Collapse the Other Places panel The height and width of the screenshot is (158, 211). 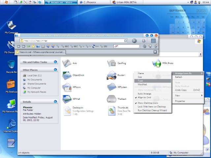55,70
